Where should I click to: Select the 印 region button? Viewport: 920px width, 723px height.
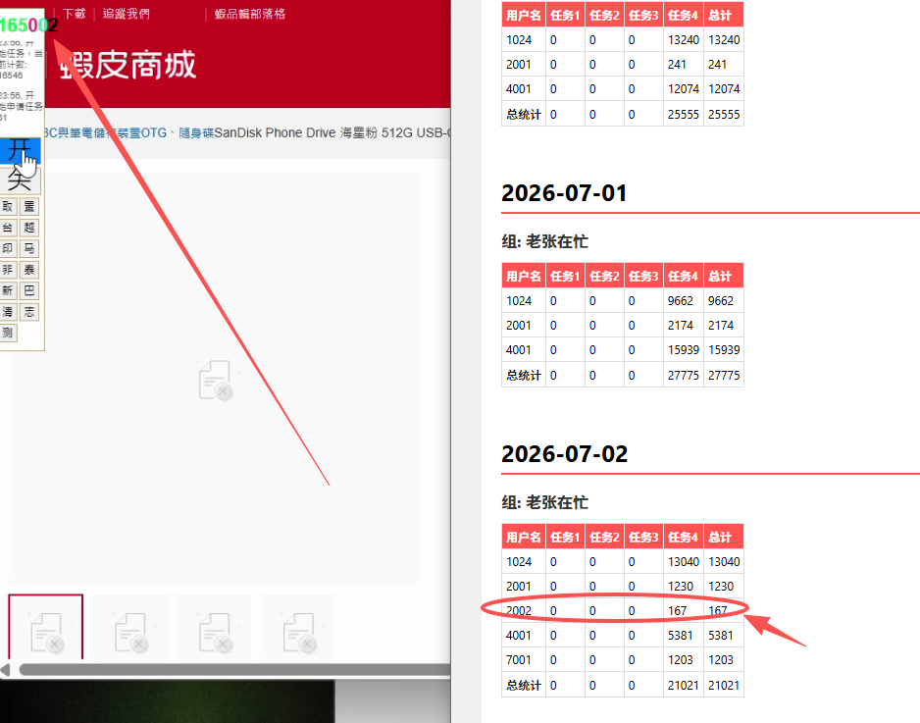pos(8,249)
